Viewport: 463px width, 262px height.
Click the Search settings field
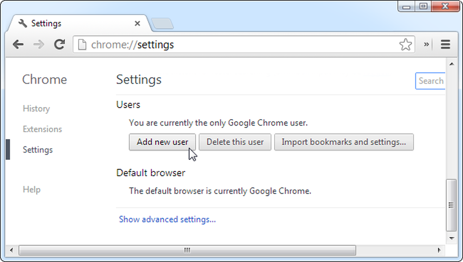[430, 81]
